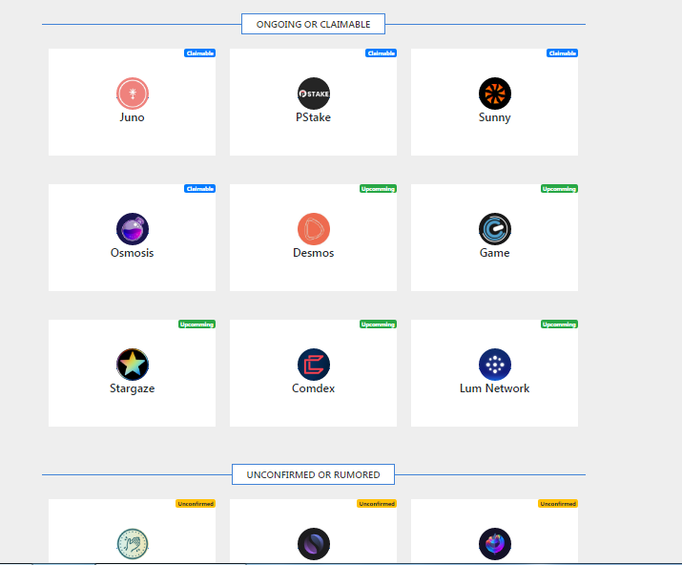Click the Juno coin logo
Screen dimensions: 682x565
[133, 94]
